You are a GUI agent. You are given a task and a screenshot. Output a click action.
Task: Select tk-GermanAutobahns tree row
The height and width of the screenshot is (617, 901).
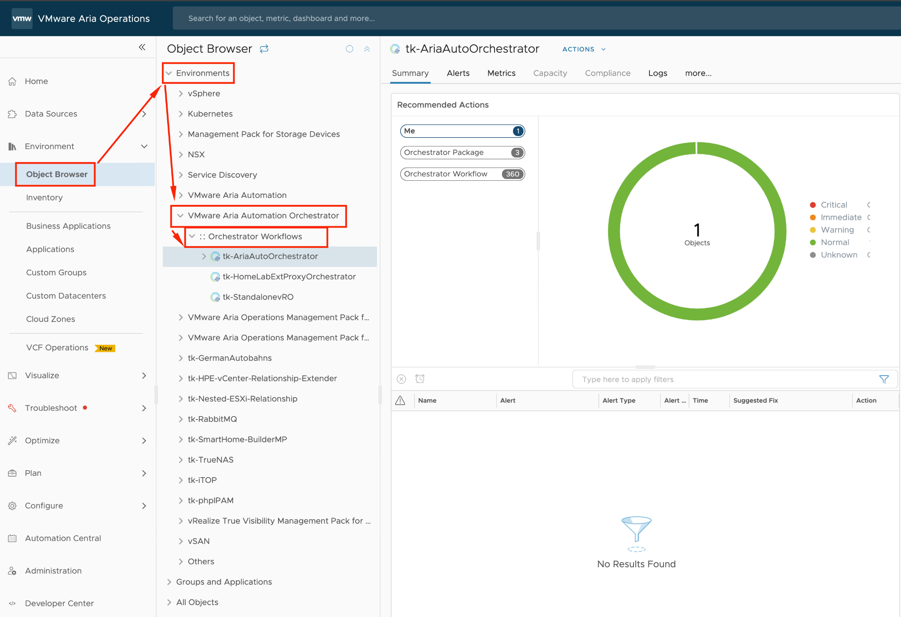(230, 358)
